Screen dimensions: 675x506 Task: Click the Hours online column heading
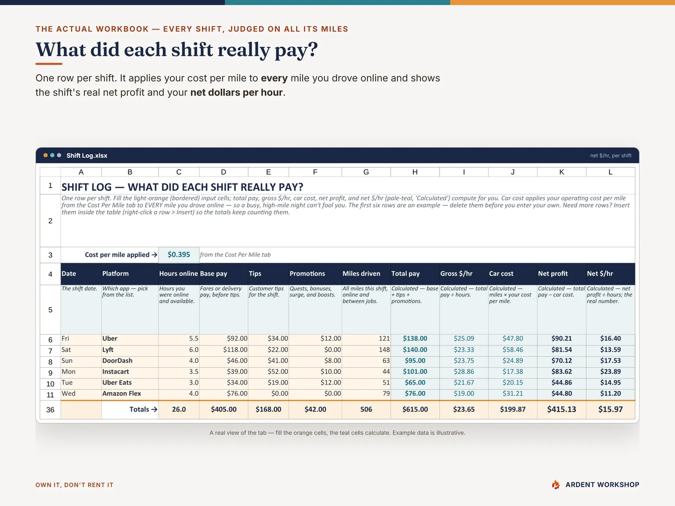point(178,274)
